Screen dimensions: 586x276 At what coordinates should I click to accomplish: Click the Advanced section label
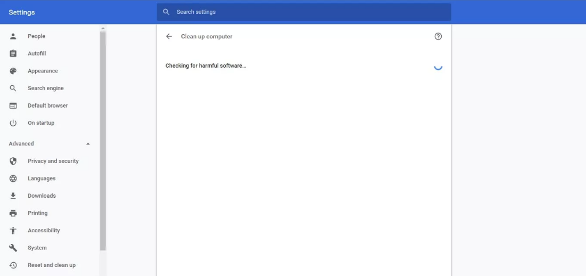(21, 144)
